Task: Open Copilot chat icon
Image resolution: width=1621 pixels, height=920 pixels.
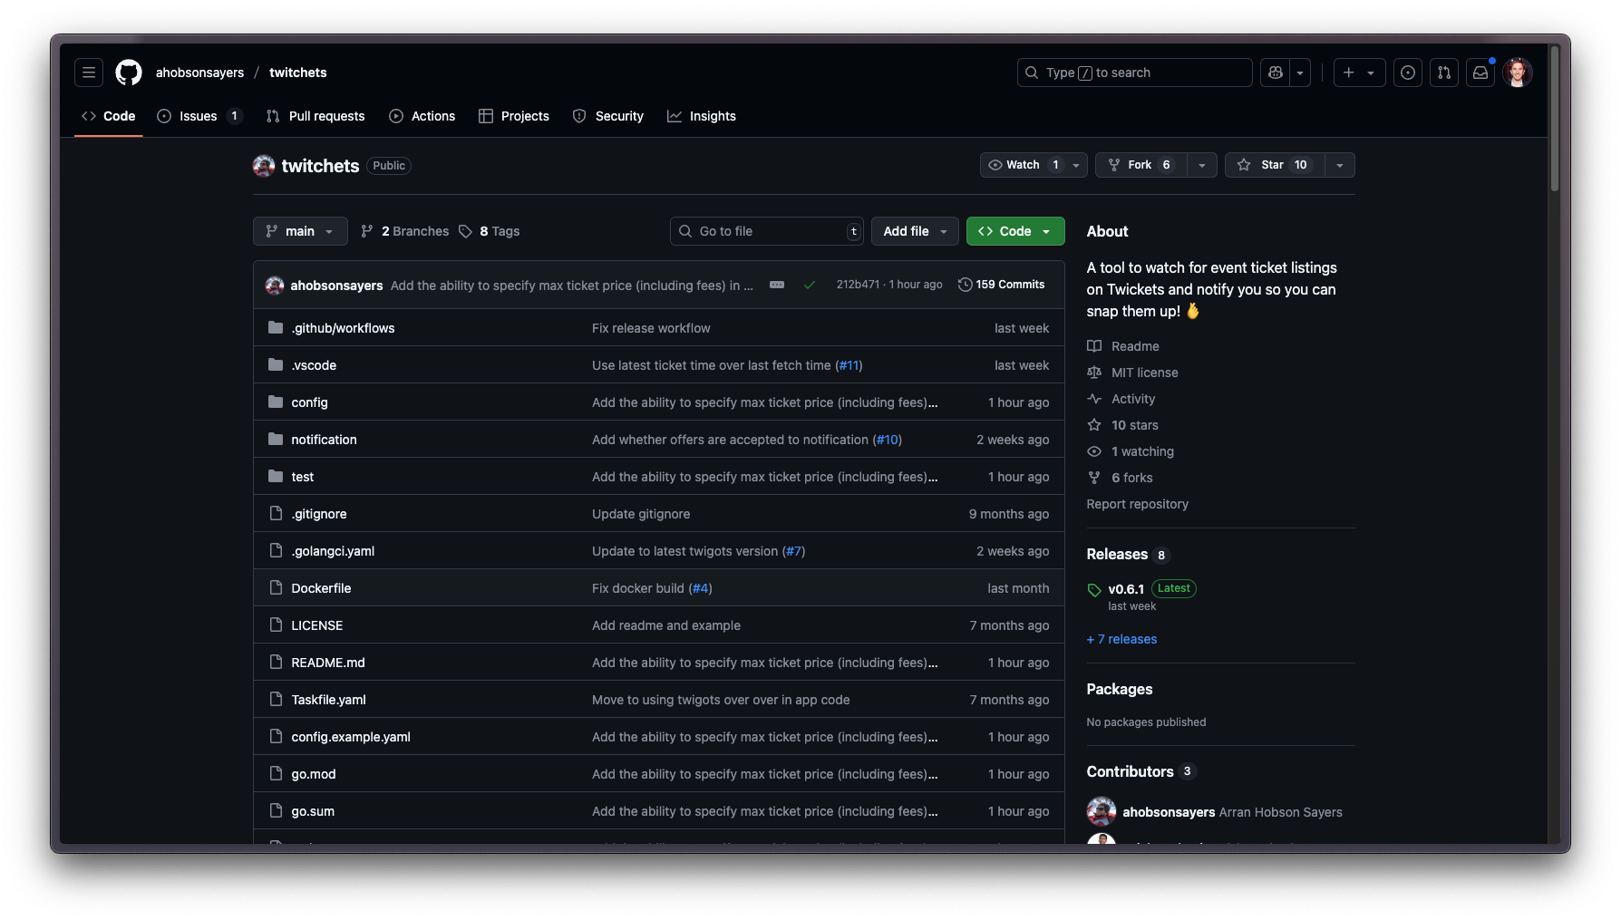Action: pyautogui.click(x=1276, y=73)
